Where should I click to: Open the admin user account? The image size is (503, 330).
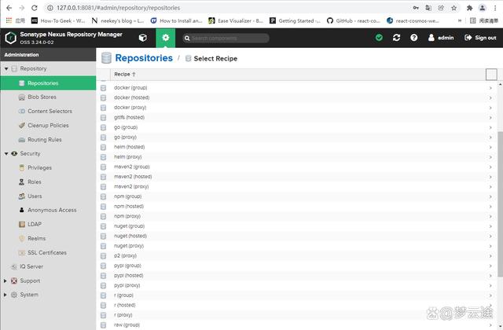441,38
